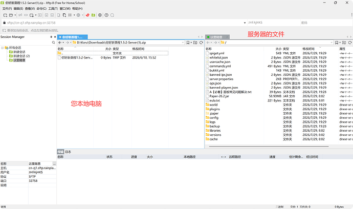The image size is (353, 209).
Task: Click the globe encoding toolbar icon
Action: 78,15
